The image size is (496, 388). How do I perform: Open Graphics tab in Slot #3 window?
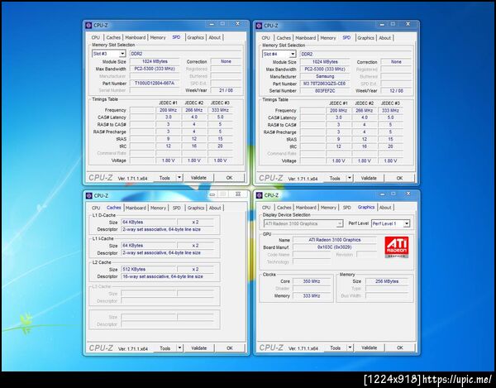[x=195, y=37]
